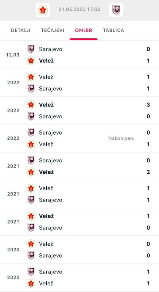Image resolution: width=159 pixels, height=292 pixels.
Task: Open Sarajevo team crest in header
Action: point(116,10)
